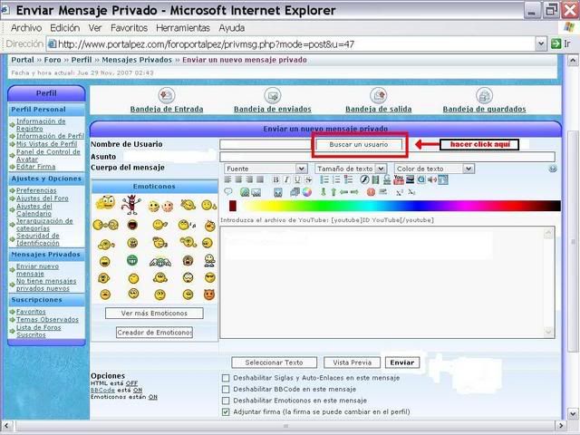Apply italic formatting with the I icon
The image size is (580, 435).
click(286, 179)
